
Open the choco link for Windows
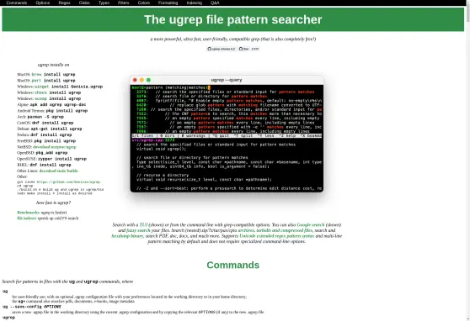(x=40, y=92)
